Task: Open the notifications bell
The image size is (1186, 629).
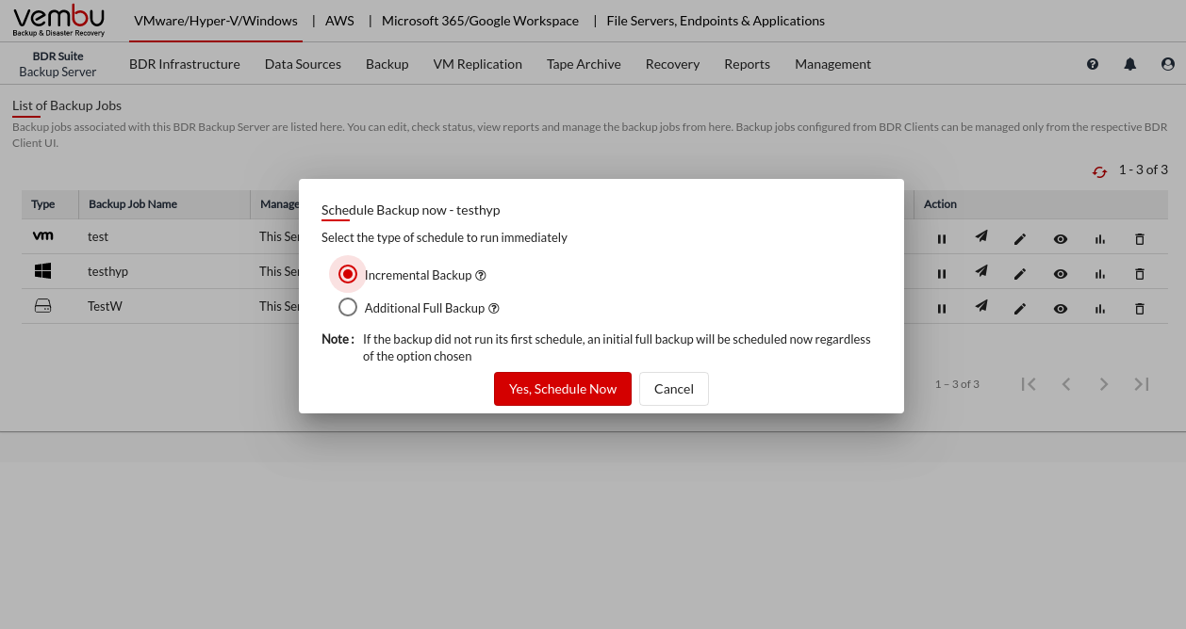Action: pyautogui.click(x=1129, y=64)
